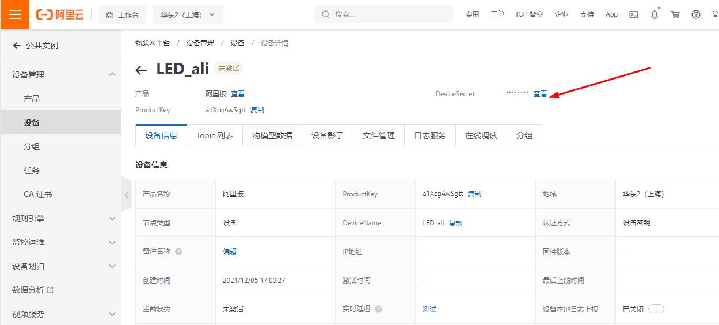Open 任务 in the sidebar
Viewport: 719px width, 325px height.
[32, 171]
